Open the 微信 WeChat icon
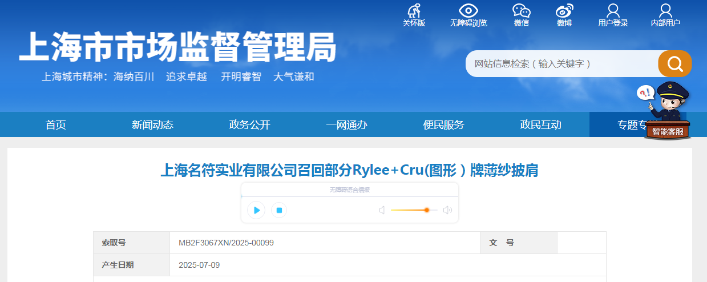The width and height of the screenshot is (707, 282). [x=521, y=11]
